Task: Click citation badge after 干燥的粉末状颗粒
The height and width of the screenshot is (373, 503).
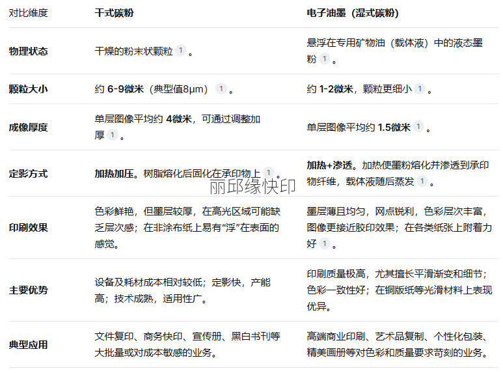Action: tap(181, 51)
